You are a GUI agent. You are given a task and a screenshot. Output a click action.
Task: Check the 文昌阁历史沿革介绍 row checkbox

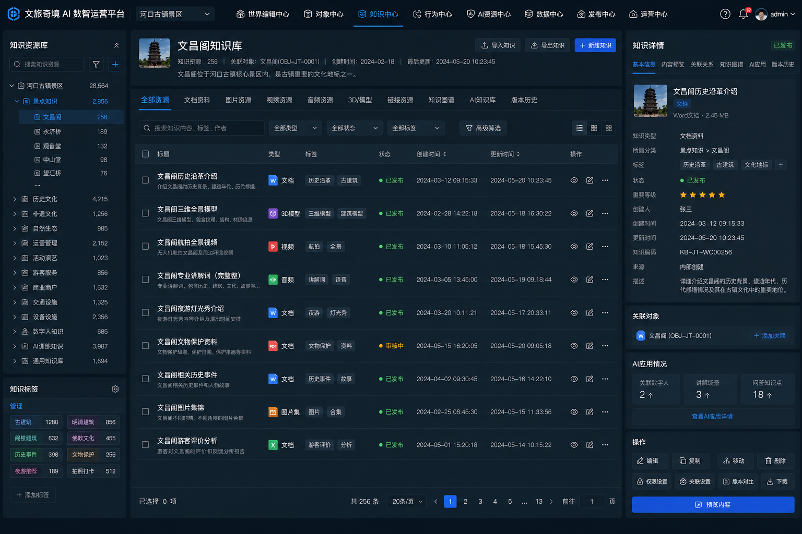[145, 180]
